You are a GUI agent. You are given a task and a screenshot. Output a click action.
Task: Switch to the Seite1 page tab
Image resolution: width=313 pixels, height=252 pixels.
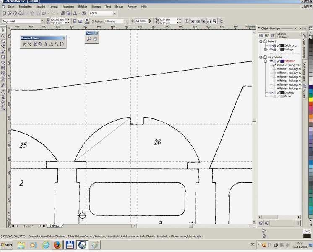(54, 226)
